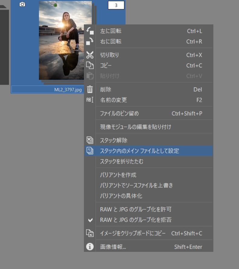Viewport: 239px width, 269px height.
Task: Set as main file in stack entry
Action: (149, 151)
